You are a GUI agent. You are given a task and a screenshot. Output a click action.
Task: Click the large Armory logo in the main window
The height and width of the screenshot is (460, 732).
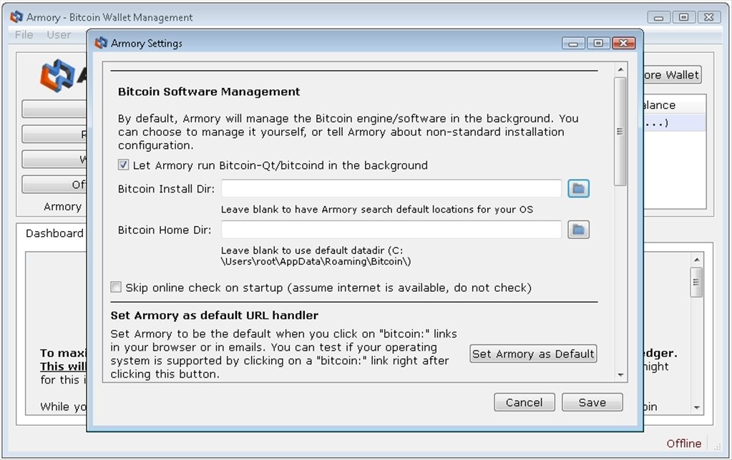(57, 74)
